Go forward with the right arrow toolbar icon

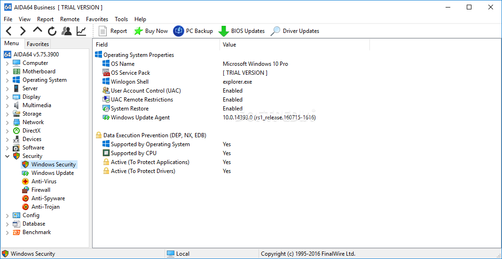pos(23,31)
